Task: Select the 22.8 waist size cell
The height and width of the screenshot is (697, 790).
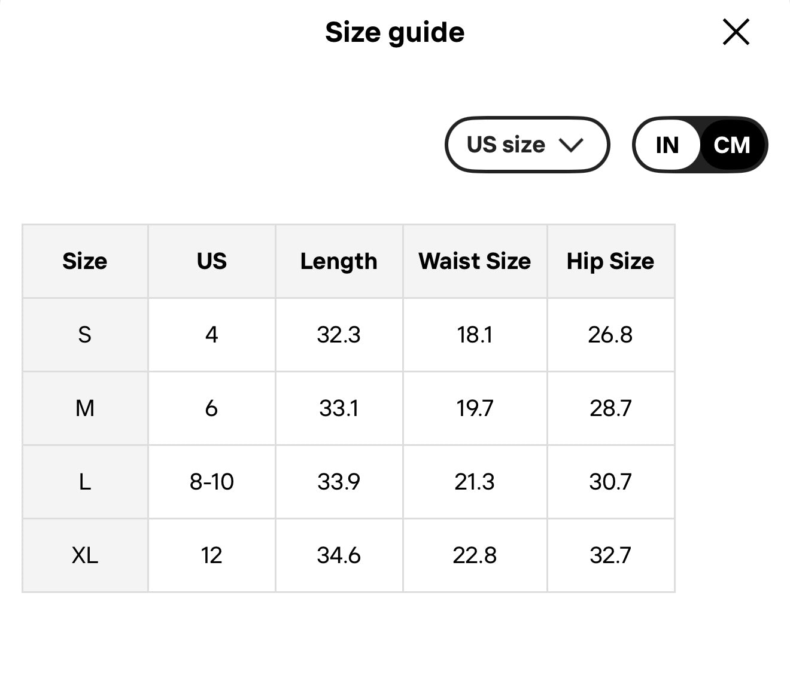Action: [475, 555]
